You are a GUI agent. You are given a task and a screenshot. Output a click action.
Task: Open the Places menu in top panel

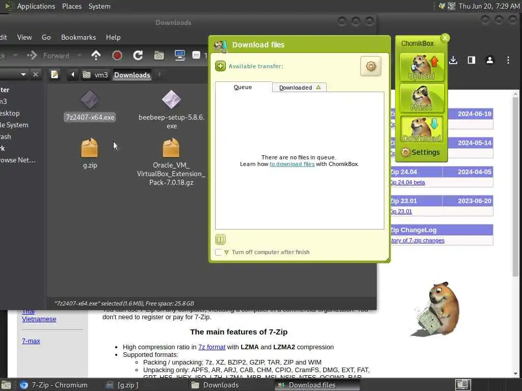click(x=71, y=6)
